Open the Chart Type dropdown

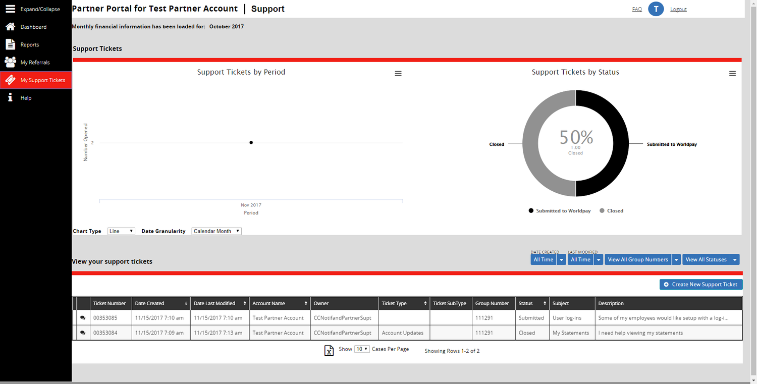121,231
